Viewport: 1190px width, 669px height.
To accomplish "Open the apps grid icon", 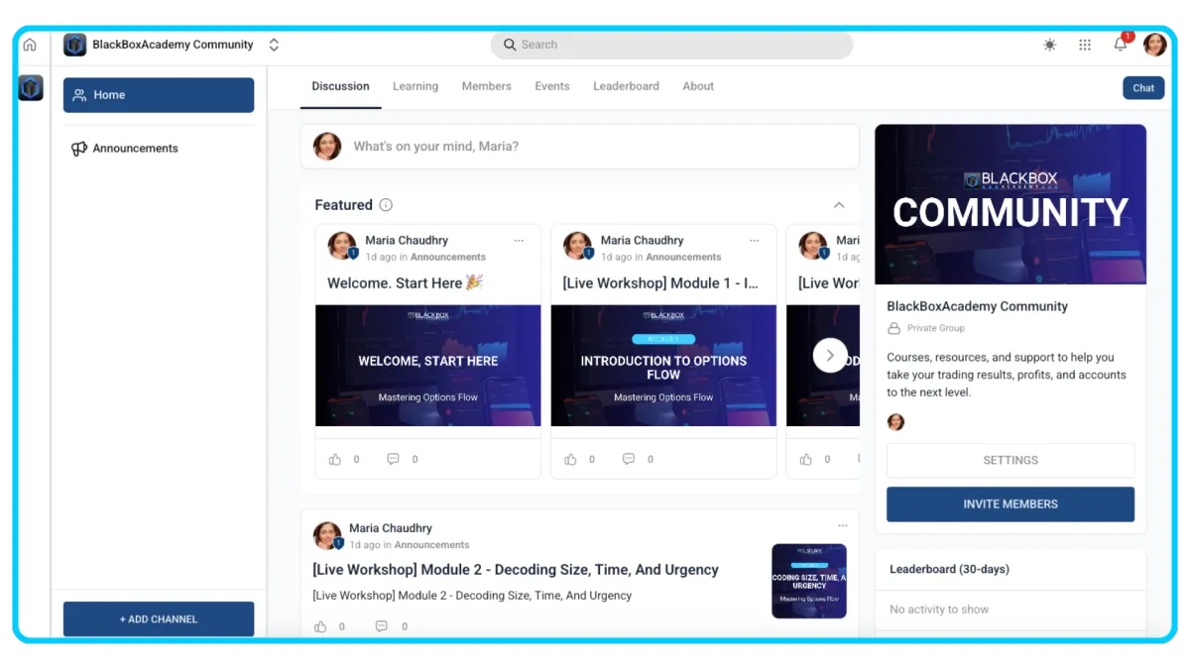I will (x=1085, y=45).
